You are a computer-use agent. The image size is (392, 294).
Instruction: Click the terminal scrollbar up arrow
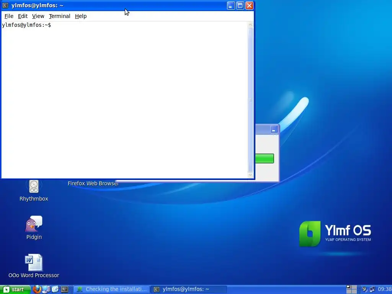[x=250, y=24]
